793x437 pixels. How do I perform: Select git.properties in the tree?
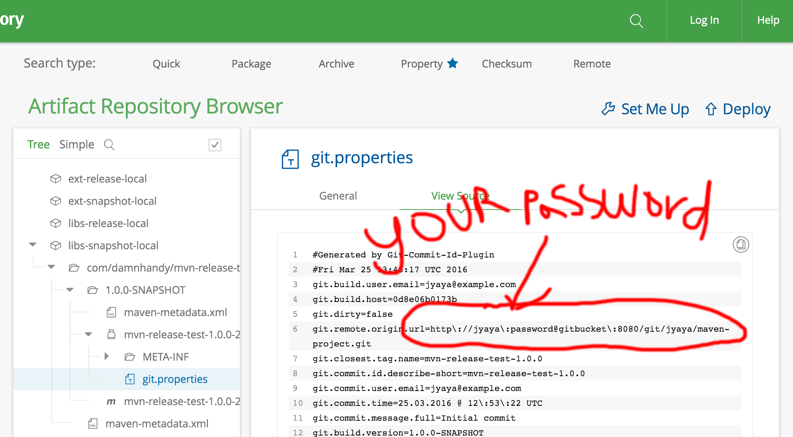(x=175, y=379)
